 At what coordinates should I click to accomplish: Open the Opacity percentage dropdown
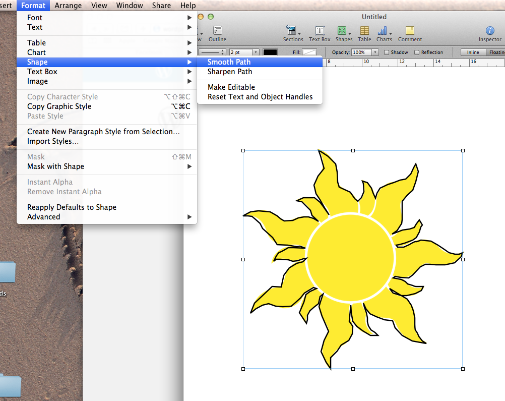click(x=375, y=52)
